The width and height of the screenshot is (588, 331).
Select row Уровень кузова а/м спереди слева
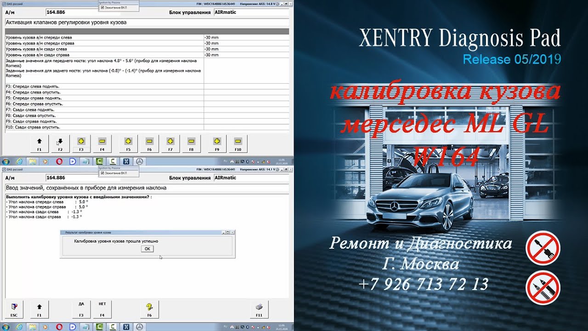point(147,37)
